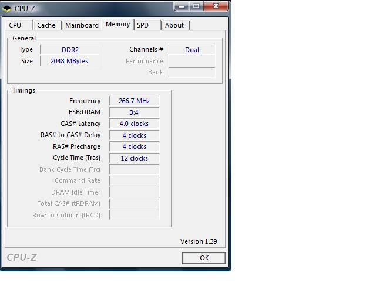
Task: Switch to the CPU tab
Action: click(x=15, y=25)
